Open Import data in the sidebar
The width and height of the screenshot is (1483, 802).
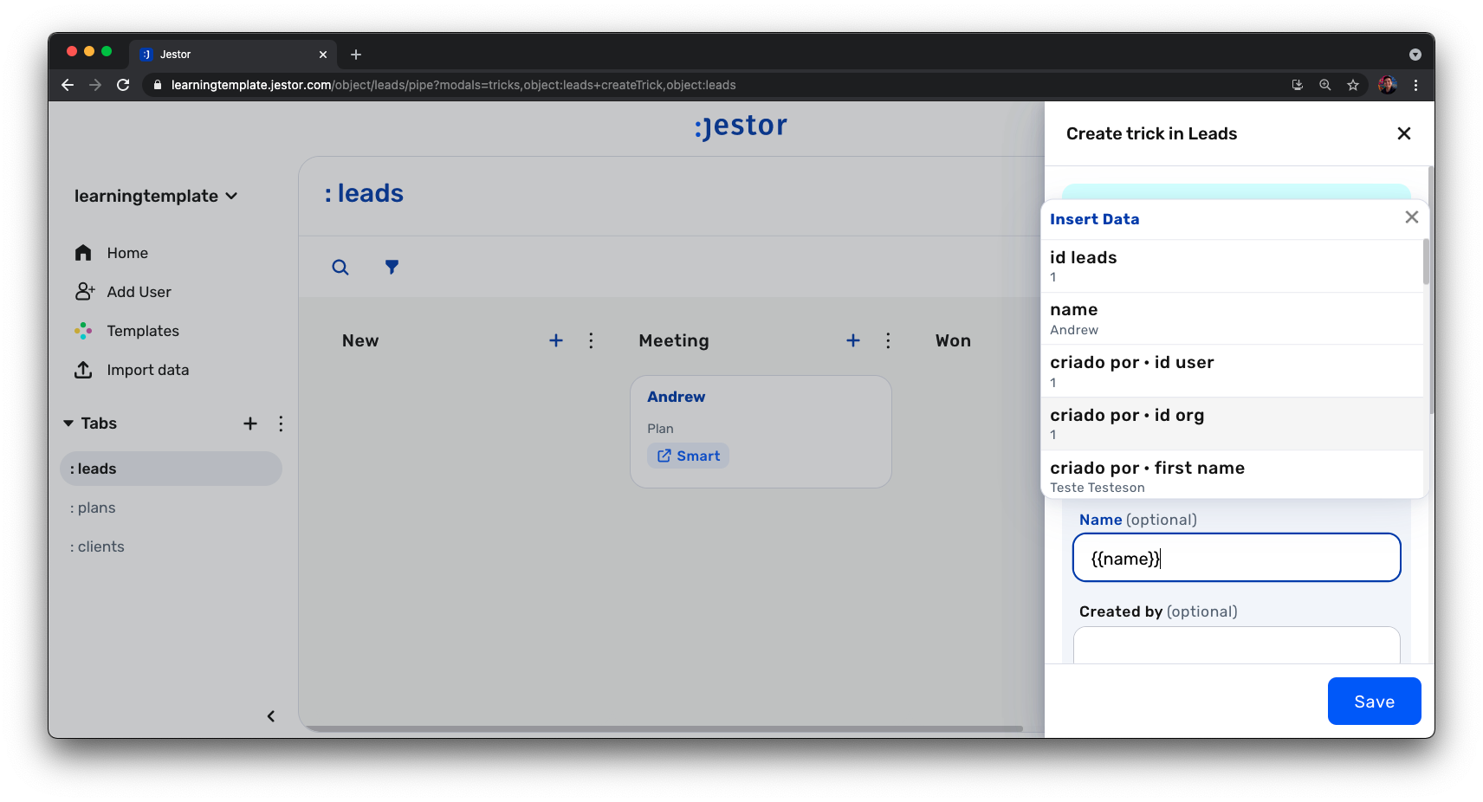[147, 370]
